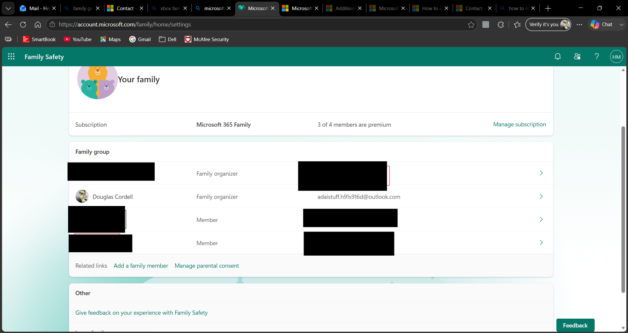Open a new browser tab
The image size is (628, 333).
548,8
